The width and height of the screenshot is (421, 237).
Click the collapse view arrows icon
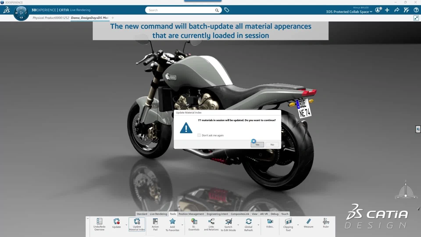[x=416, y=18]
